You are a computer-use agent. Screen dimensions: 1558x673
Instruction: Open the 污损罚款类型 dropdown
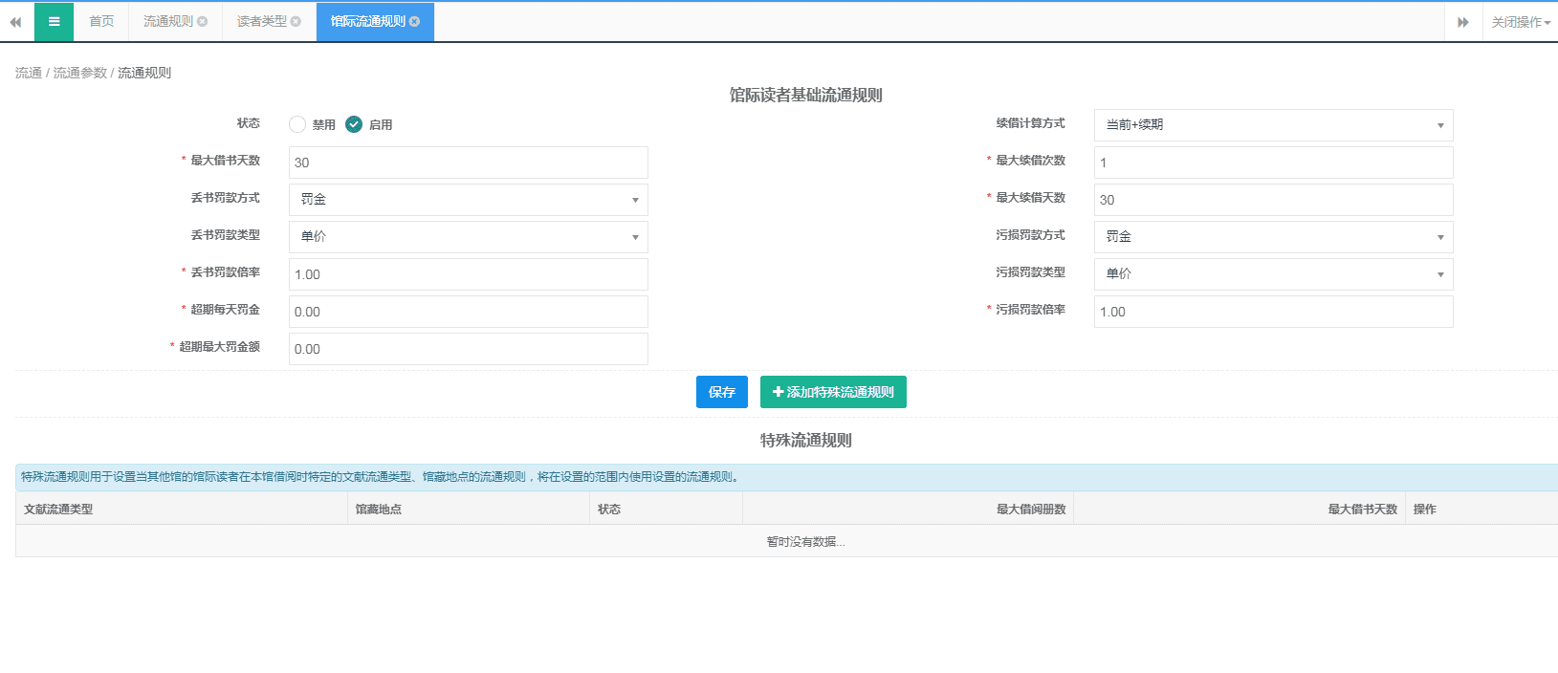point(1272,274)
